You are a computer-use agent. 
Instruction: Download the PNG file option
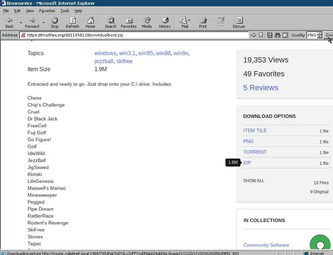248,141
